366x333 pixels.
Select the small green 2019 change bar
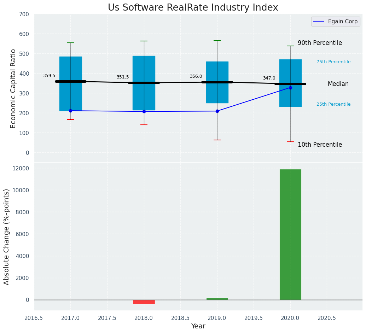coord(217,299)
